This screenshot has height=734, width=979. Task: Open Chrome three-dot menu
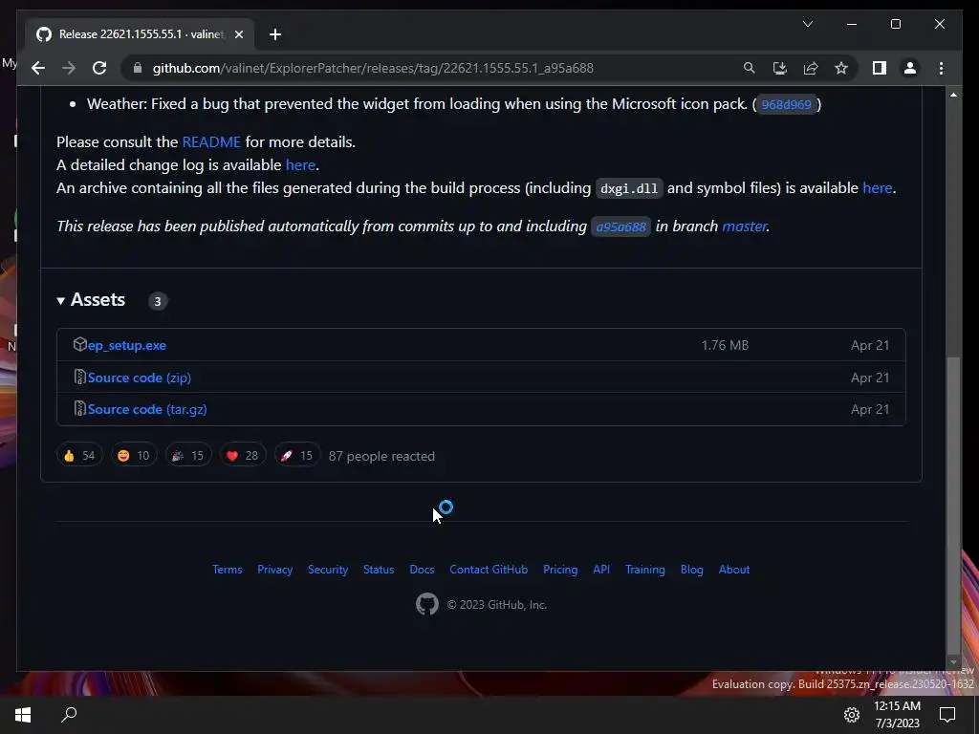click(941, 68)
